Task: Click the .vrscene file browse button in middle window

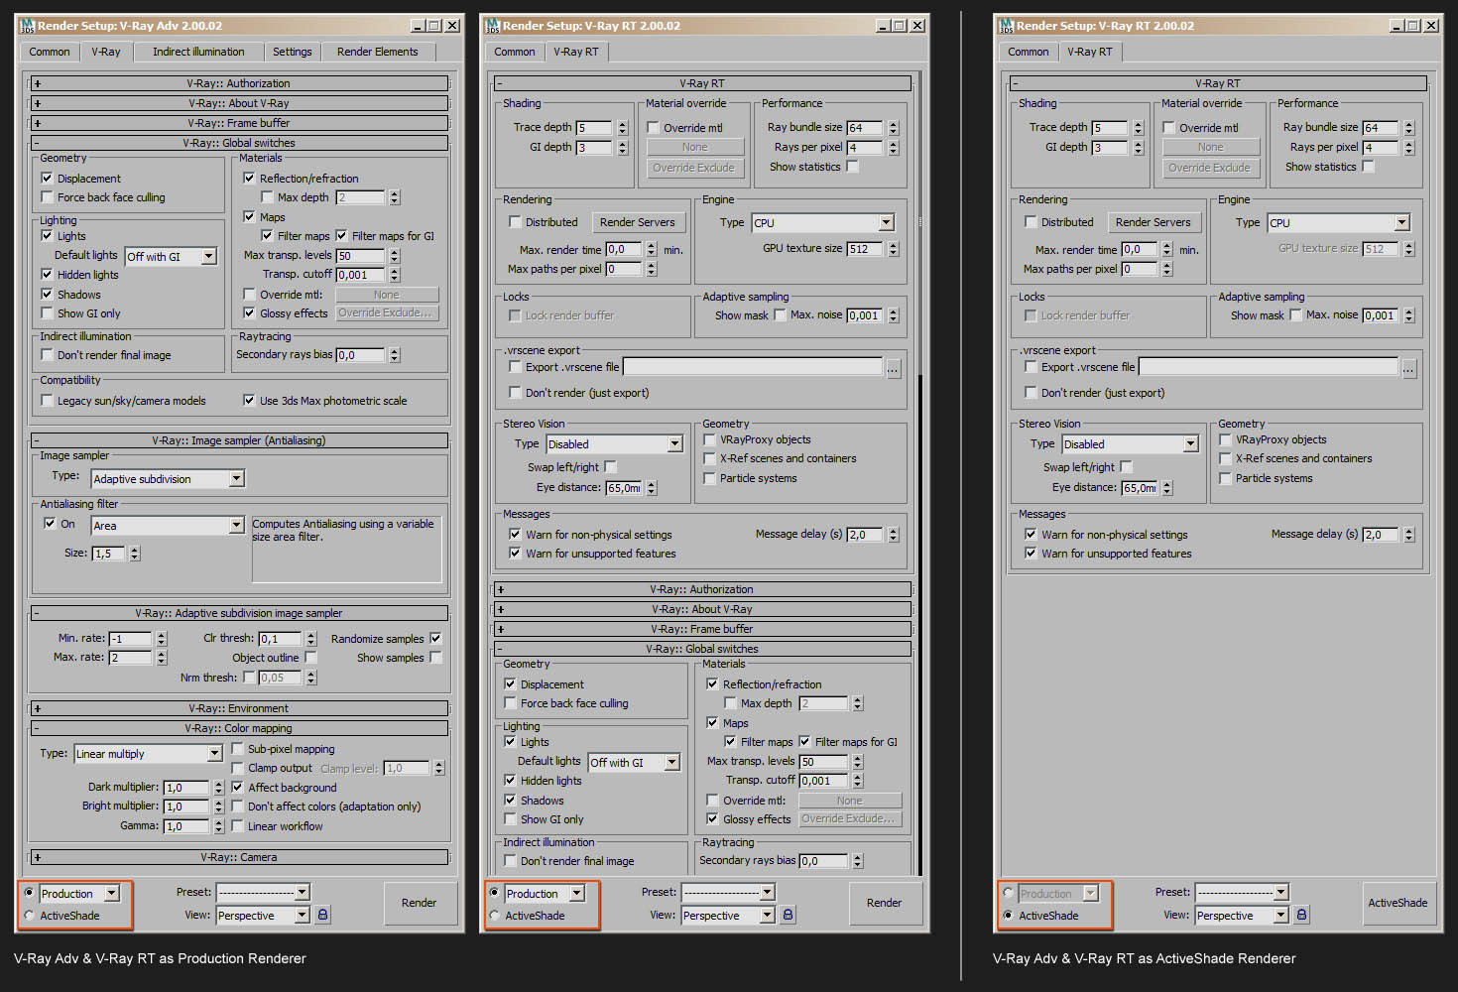Action: point(893,368)
